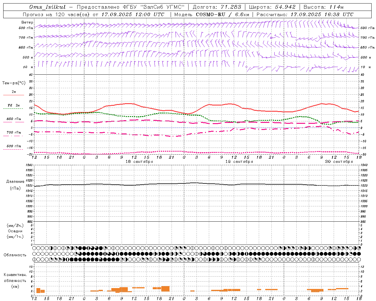Click the Высота: 114м value
Viewport: 376px width, 301px height.
point(323,7)
